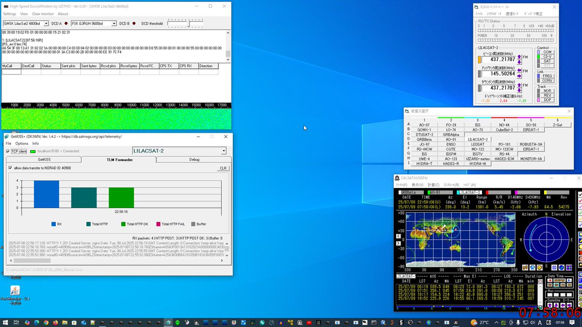
Task: Click uplink frequency field 145.50264
Action: [x=499, y=74]
